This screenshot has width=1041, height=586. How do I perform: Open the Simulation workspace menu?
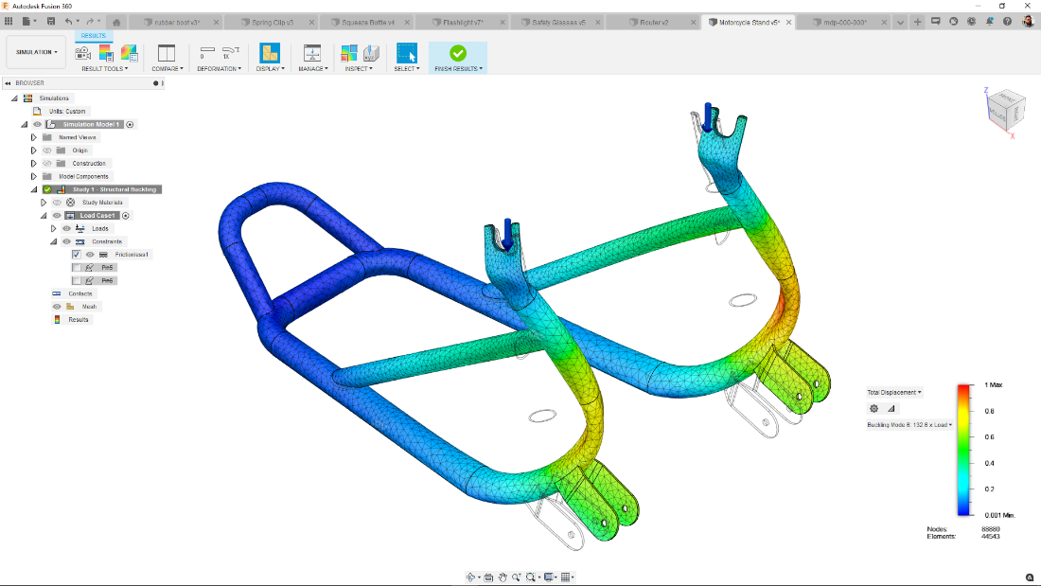tap(34, 51)
